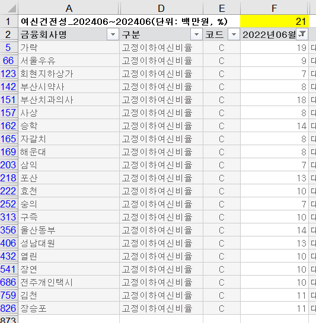Select row header 5
316x323 pixels.
pos(9,47)
